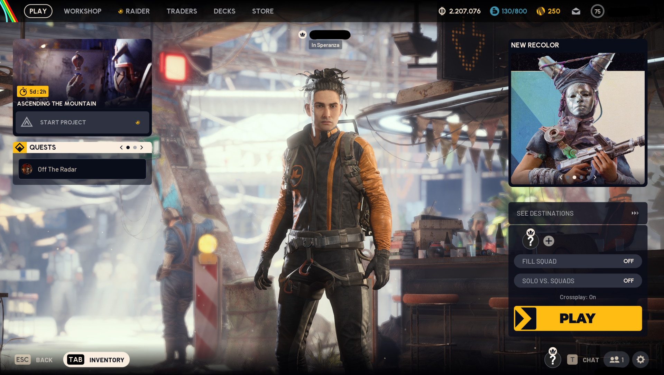Click the blue 130/800 currency icon
Screen dimensions: 664x375
pyautogui.click(x=495, y=11)
